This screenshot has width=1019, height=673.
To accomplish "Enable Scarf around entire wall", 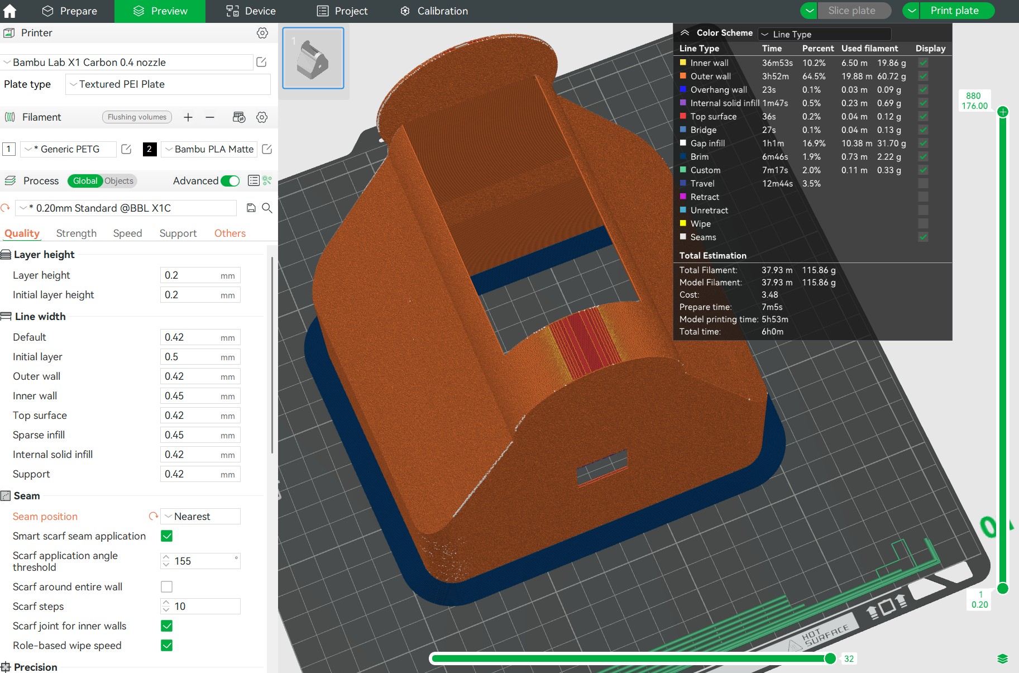I will click(166, 587).
